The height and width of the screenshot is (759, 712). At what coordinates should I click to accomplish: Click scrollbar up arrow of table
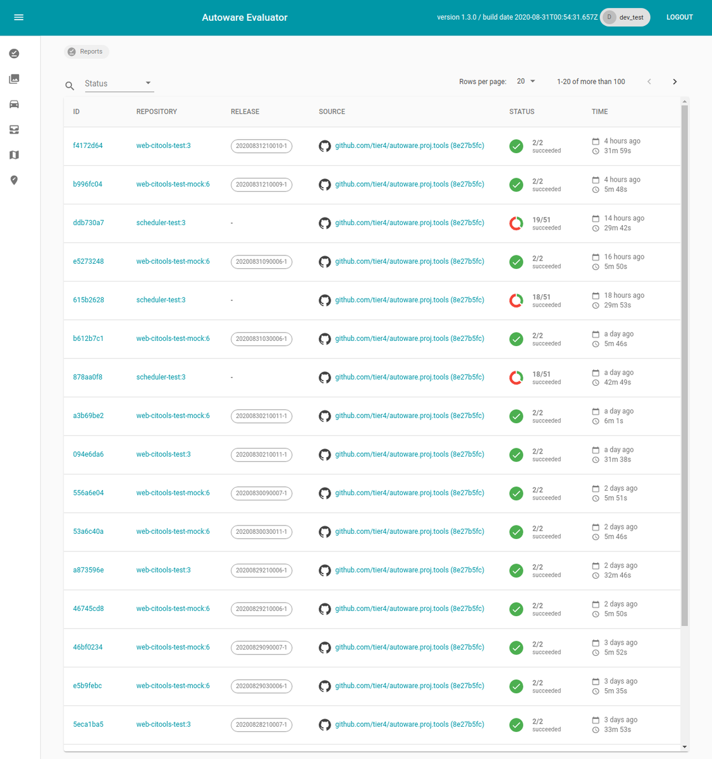point(685,101)
